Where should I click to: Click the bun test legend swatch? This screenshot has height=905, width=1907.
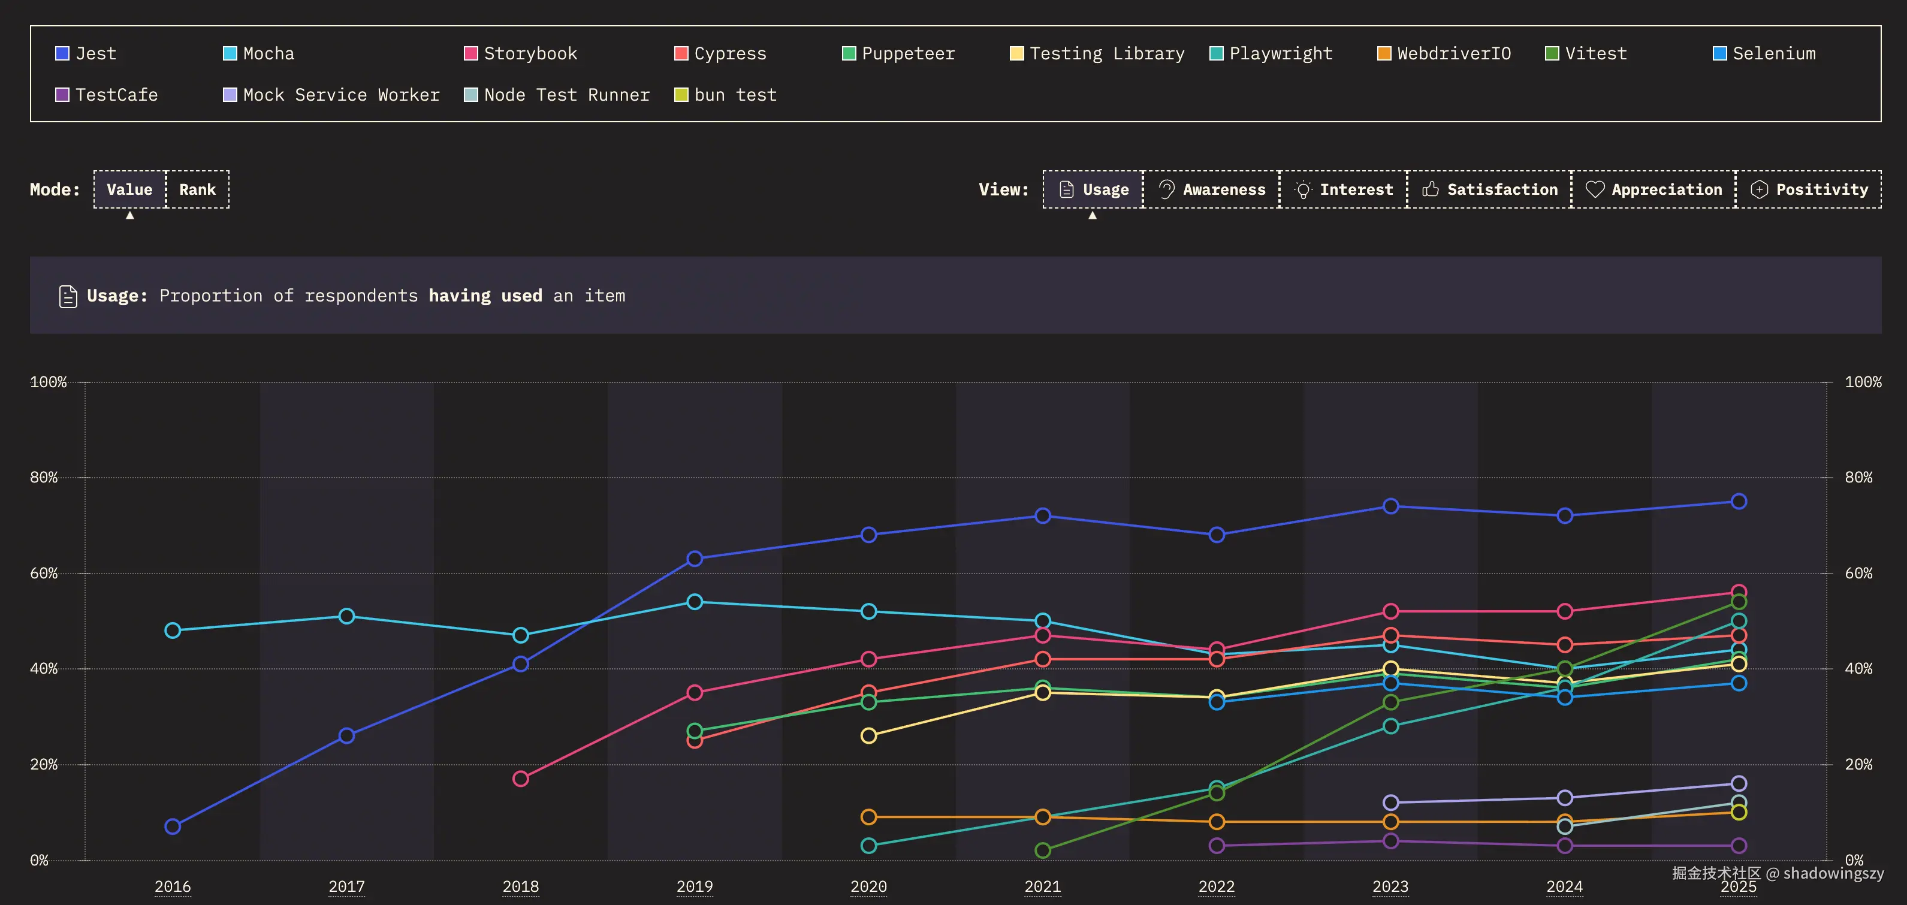coord(681,95)
